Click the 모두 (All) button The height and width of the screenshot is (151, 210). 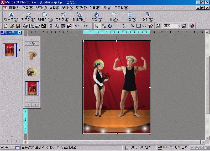coord(32,43)
